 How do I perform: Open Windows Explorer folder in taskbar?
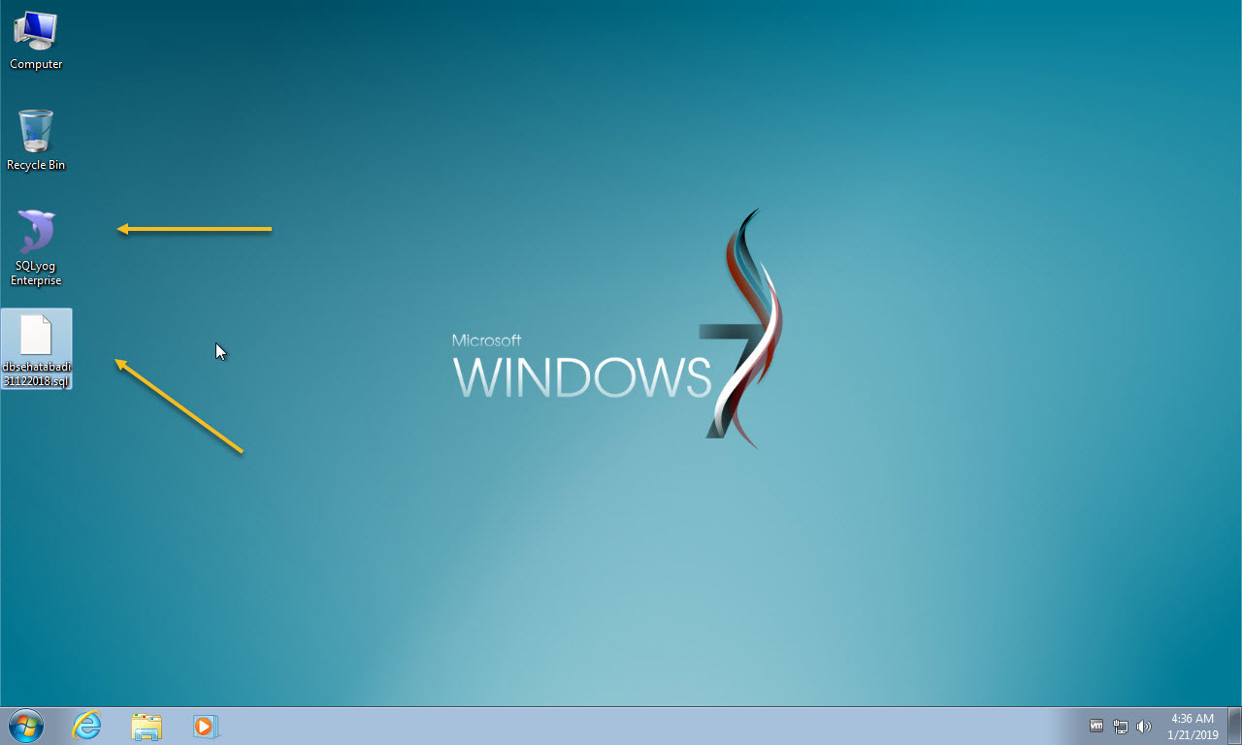click(147, 726)
